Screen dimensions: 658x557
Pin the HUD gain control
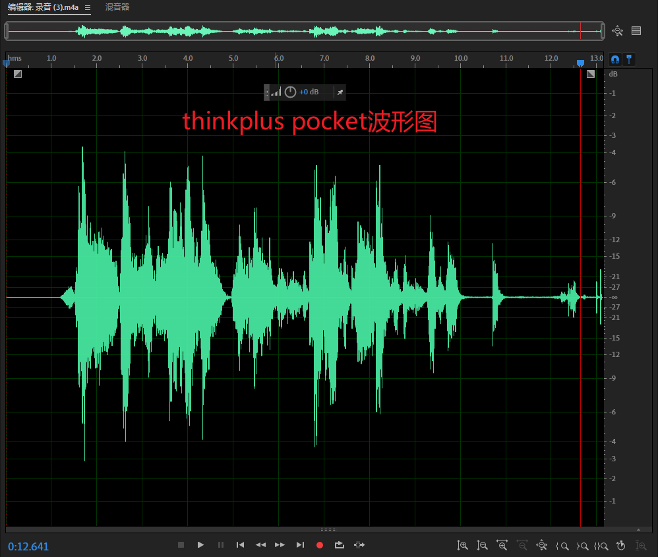pyautogui.click(x=340, y=92)
